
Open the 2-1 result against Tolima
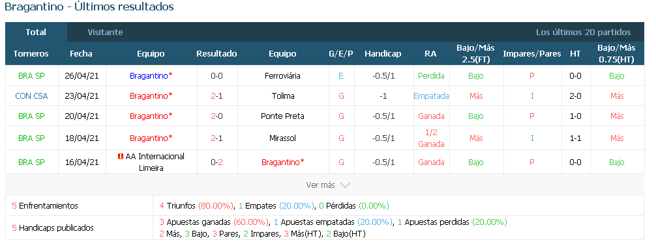point(216,96)
